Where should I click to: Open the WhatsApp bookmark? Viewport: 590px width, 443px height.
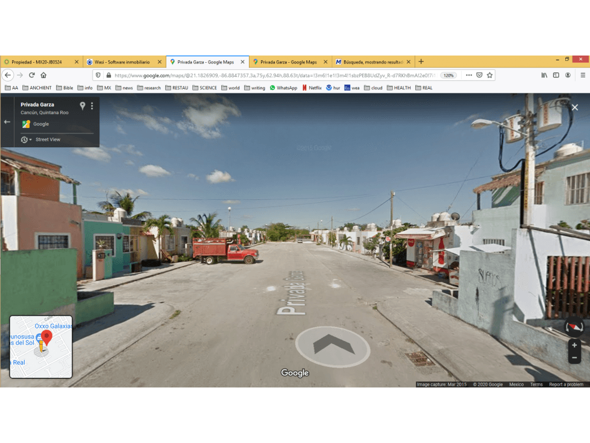(x=283, y=88)
